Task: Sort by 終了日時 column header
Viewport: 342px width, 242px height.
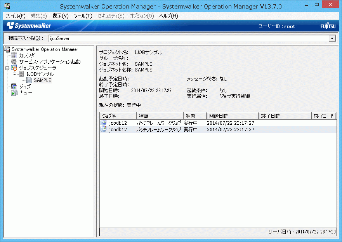Action: click(285, 116)
